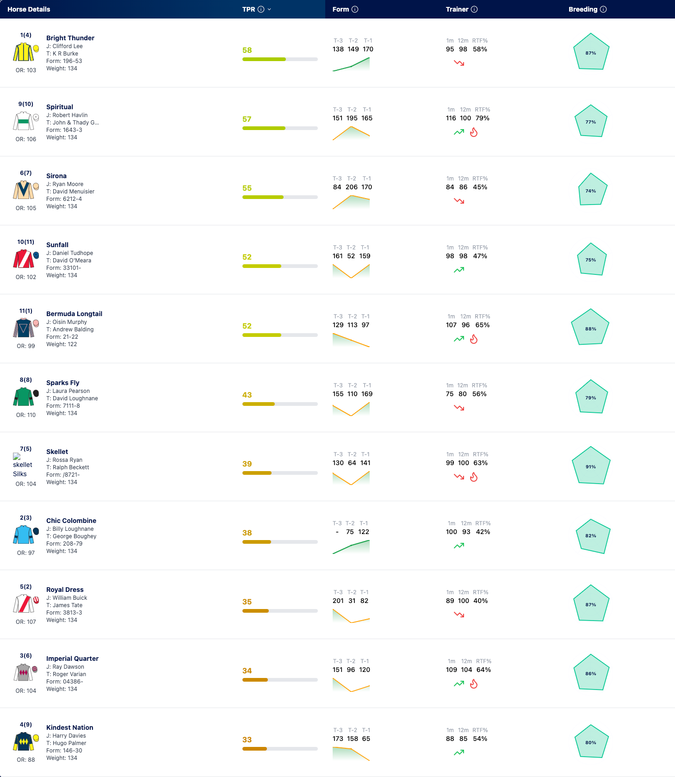This screenshot has width=675, height=777.
Task: Click Royal Dress TPR 35 bar
Action: tap(280, 611)
